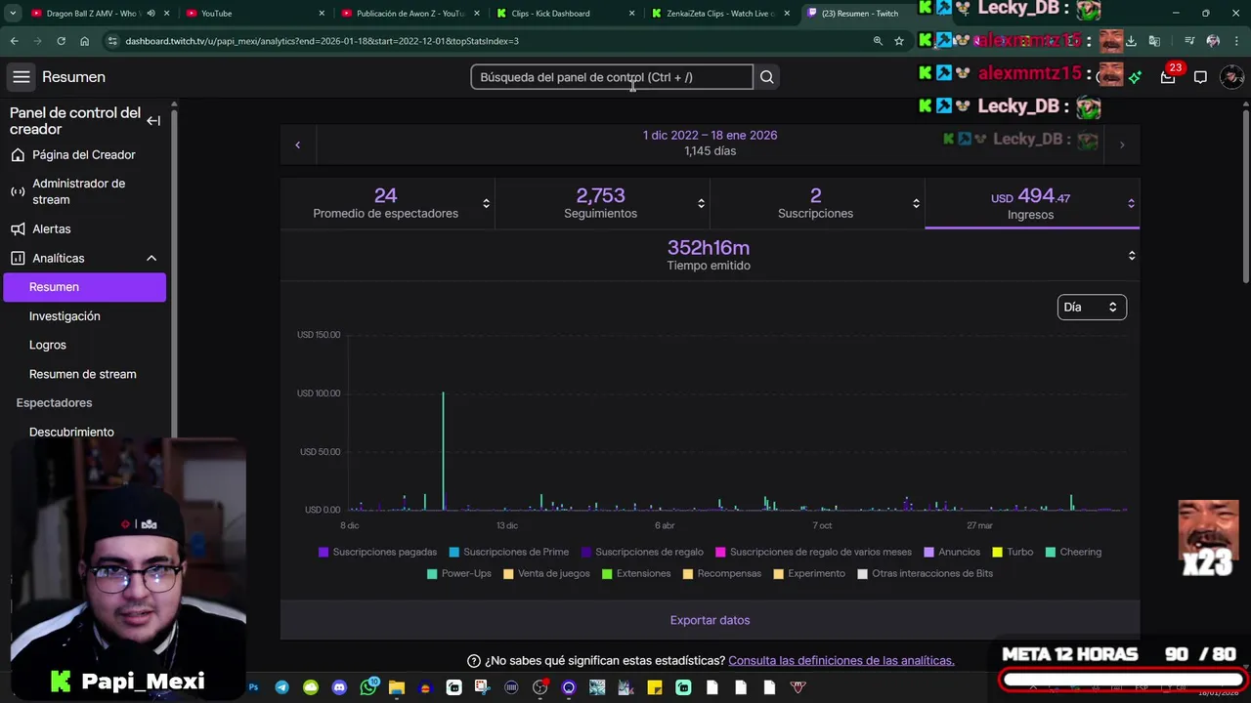Open the whispers chat bubble icon

click(1200, 77)
